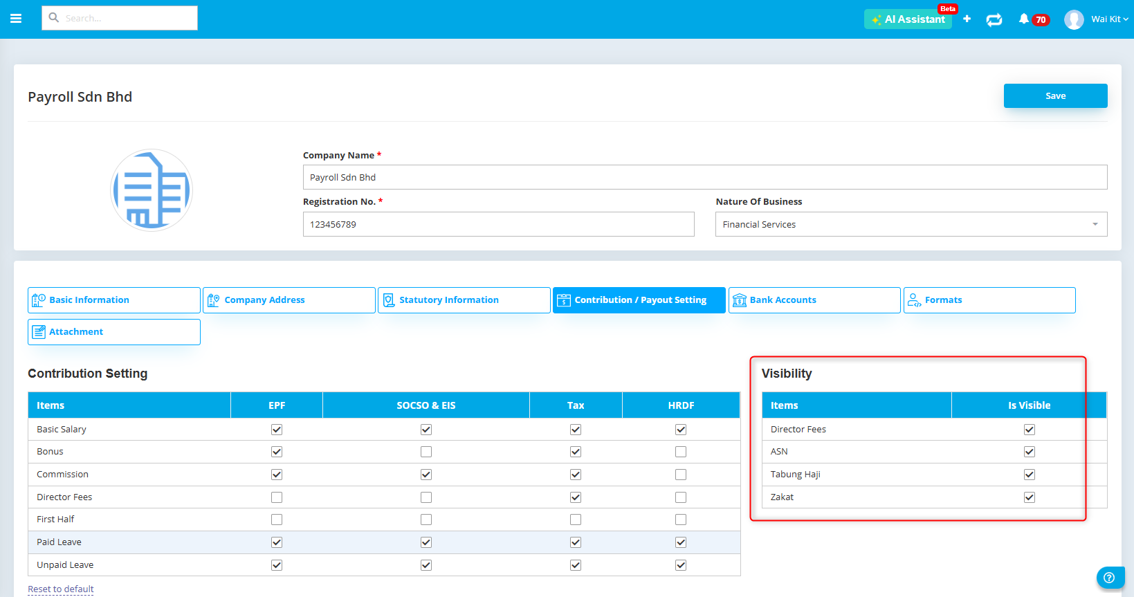Click the Save button
Image resolution: width=1134 pixels, height=597 pixels.
(x=1055, y=95)
